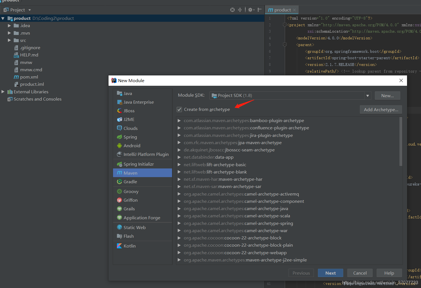Select the Spring leaf icon
This screenshot has height=288, width=421.
pos(119,137)
